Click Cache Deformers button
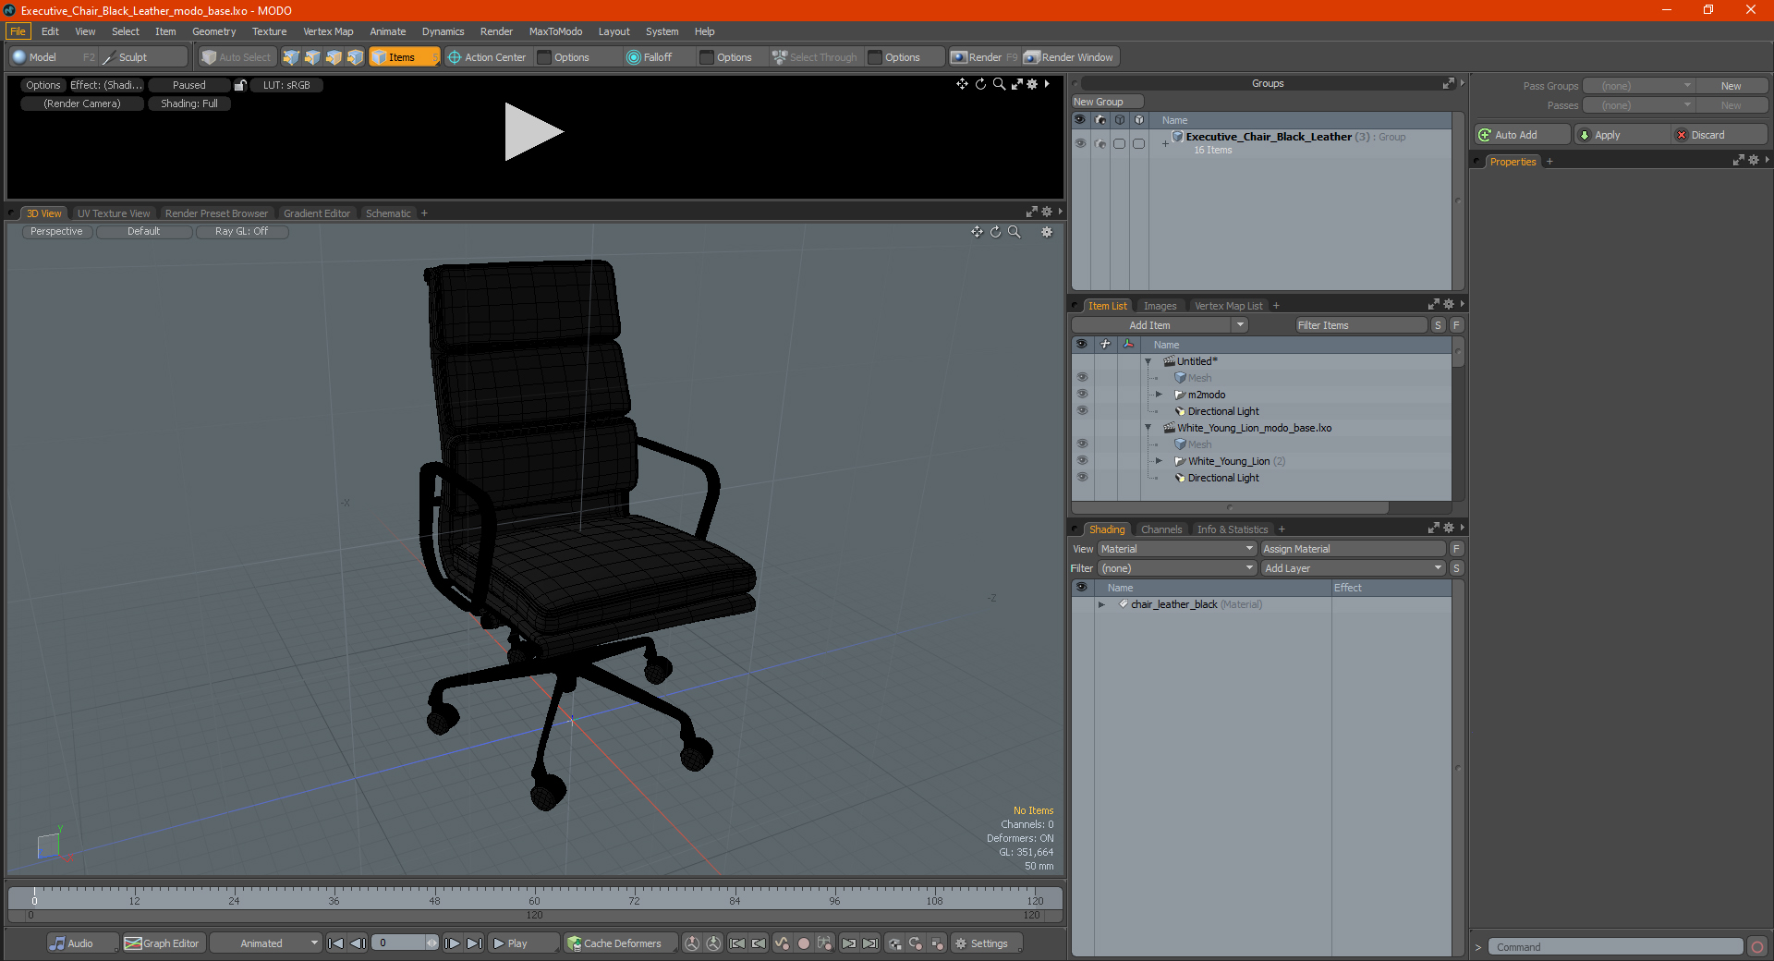 [621, 943]
